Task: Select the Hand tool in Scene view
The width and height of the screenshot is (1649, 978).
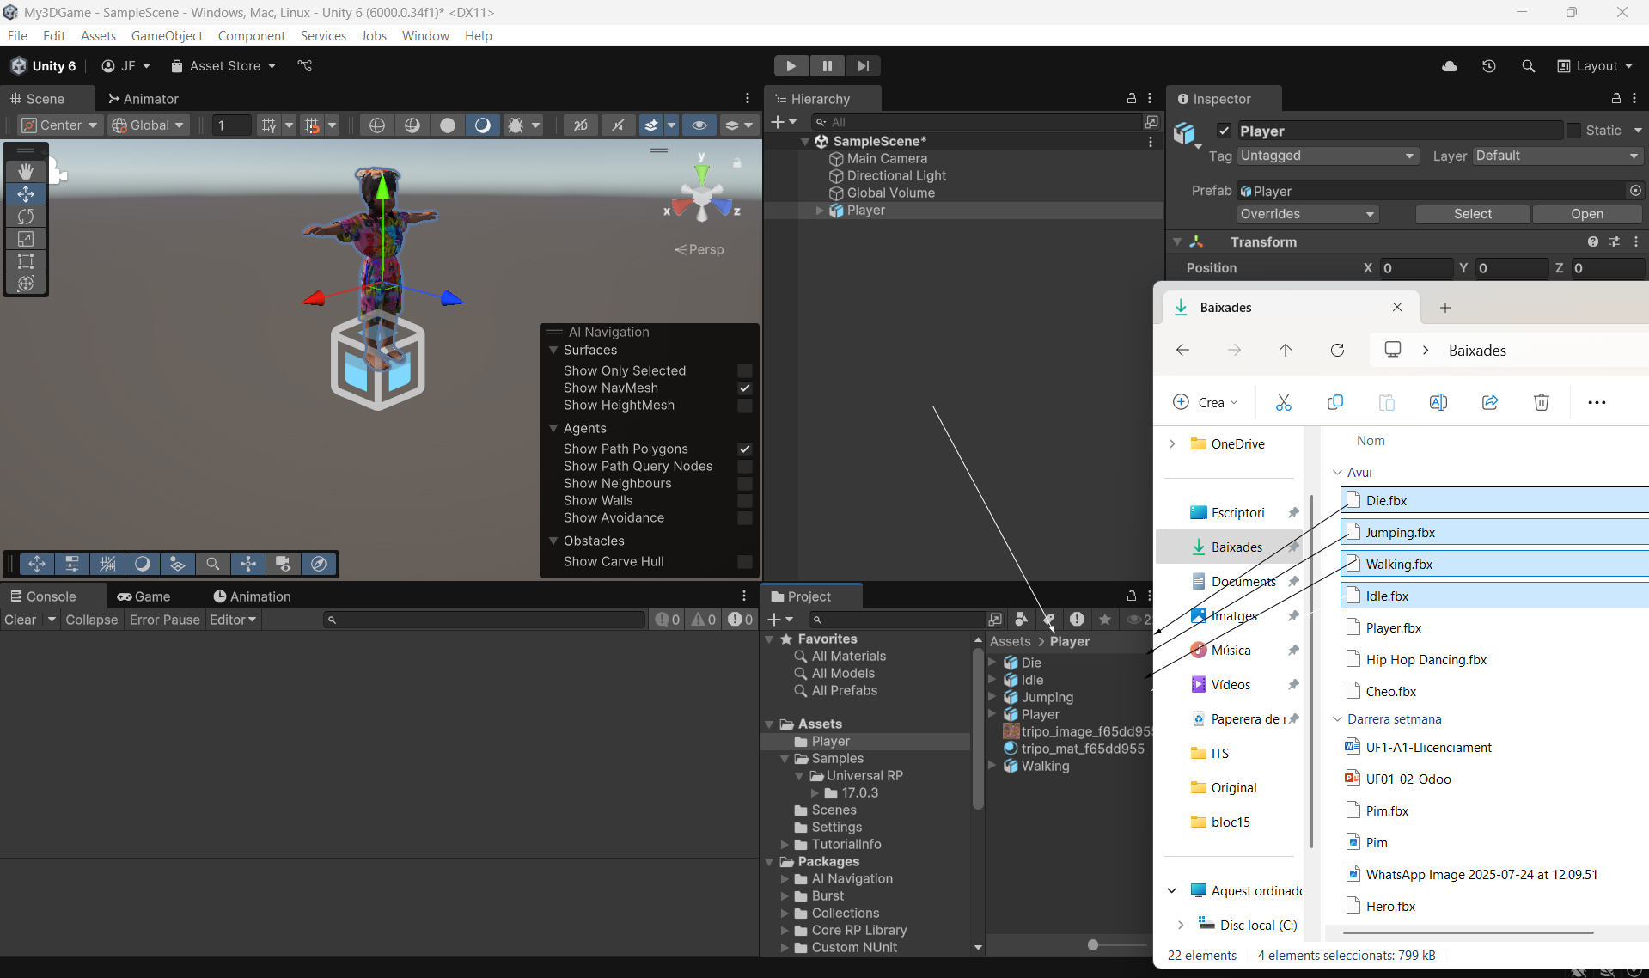Action: point(26,171)
